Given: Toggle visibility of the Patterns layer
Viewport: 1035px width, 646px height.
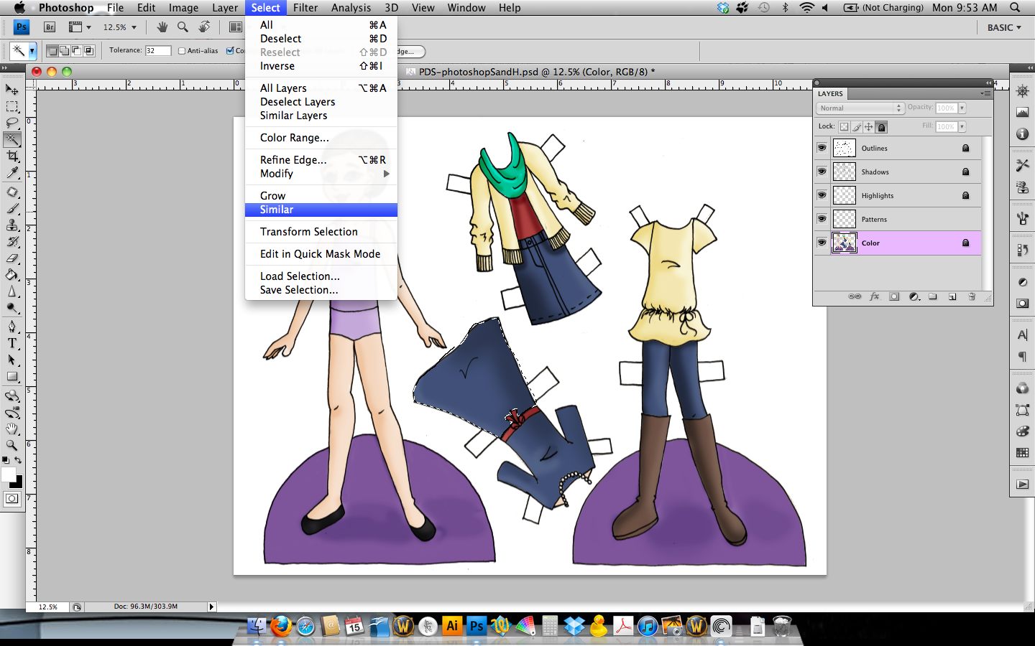Looking at the screenshot, I should click(x=822, y=219).
